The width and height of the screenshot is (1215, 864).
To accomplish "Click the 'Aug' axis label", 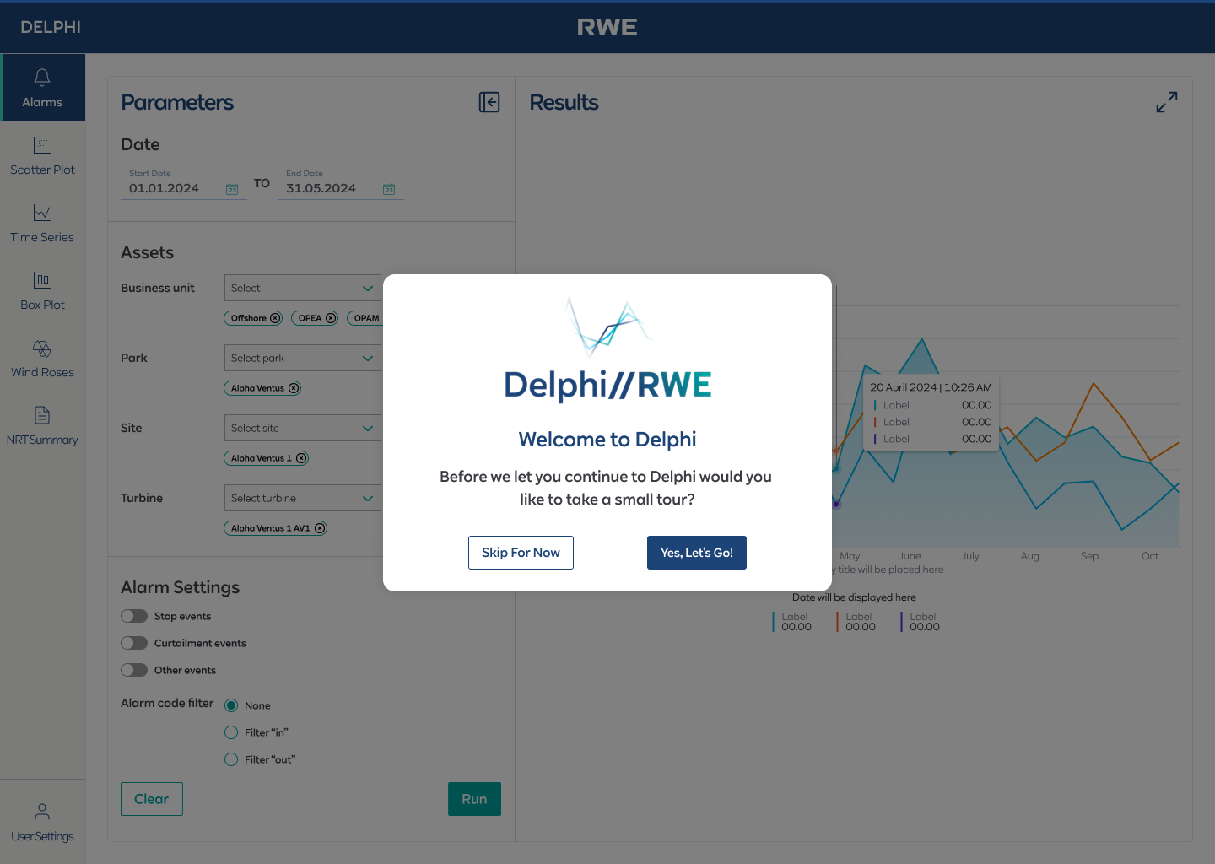I will [x=1030, y=556].
